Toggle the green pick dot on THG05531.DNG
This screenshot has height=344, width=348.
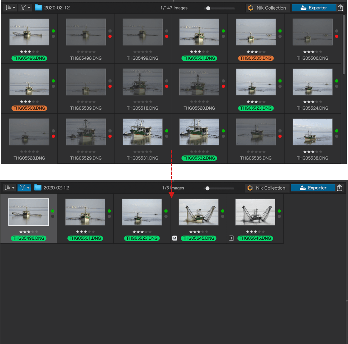[167, 131]
